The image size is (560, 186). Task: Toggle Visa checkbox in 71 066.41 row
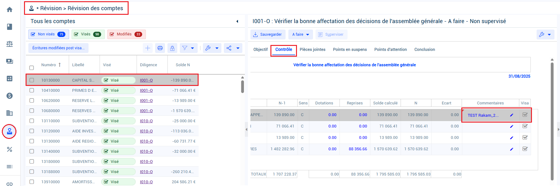click(525, 126)
